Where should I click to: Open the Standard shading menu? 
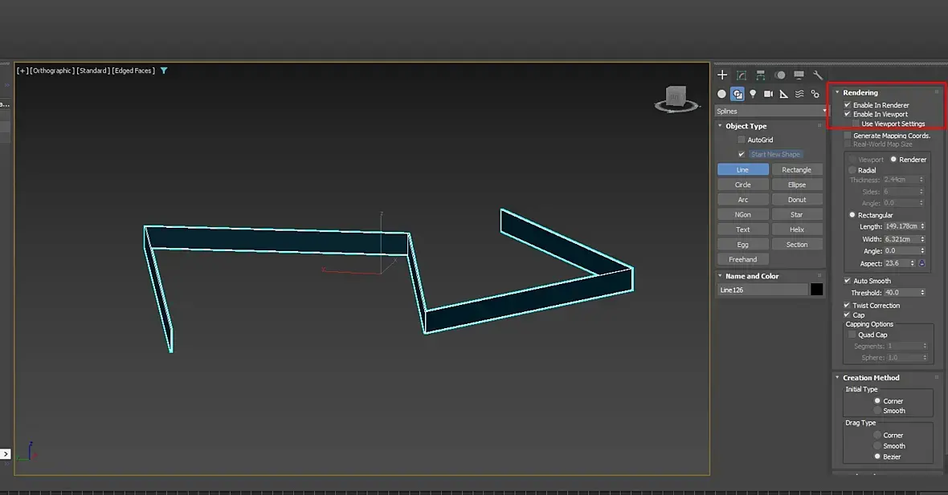click(93, 71)
